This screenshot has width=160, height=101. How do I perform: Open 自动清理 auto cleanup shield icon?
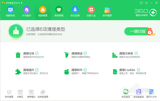9,92
